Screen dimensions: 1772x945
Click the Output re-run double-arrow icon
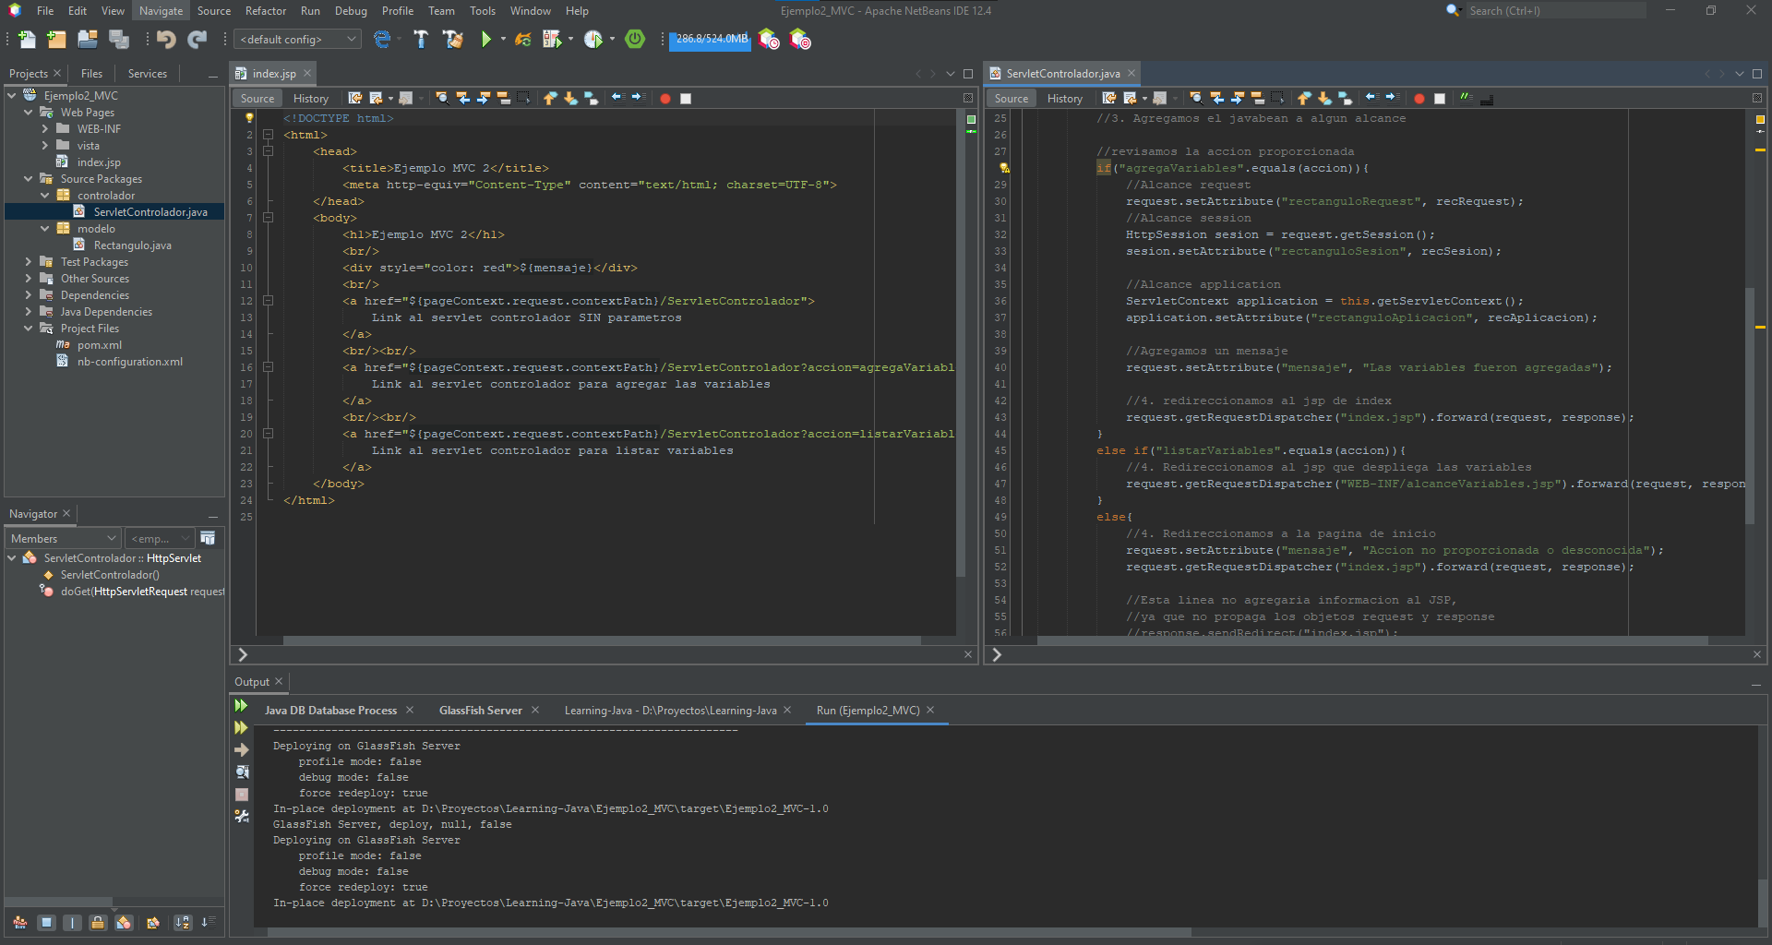click(x=241, y=706)
